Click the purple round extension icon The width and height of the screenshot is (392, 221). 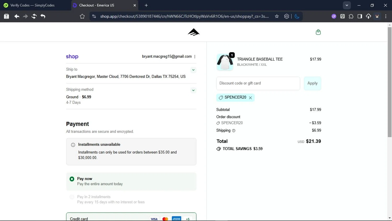point(334,16)
